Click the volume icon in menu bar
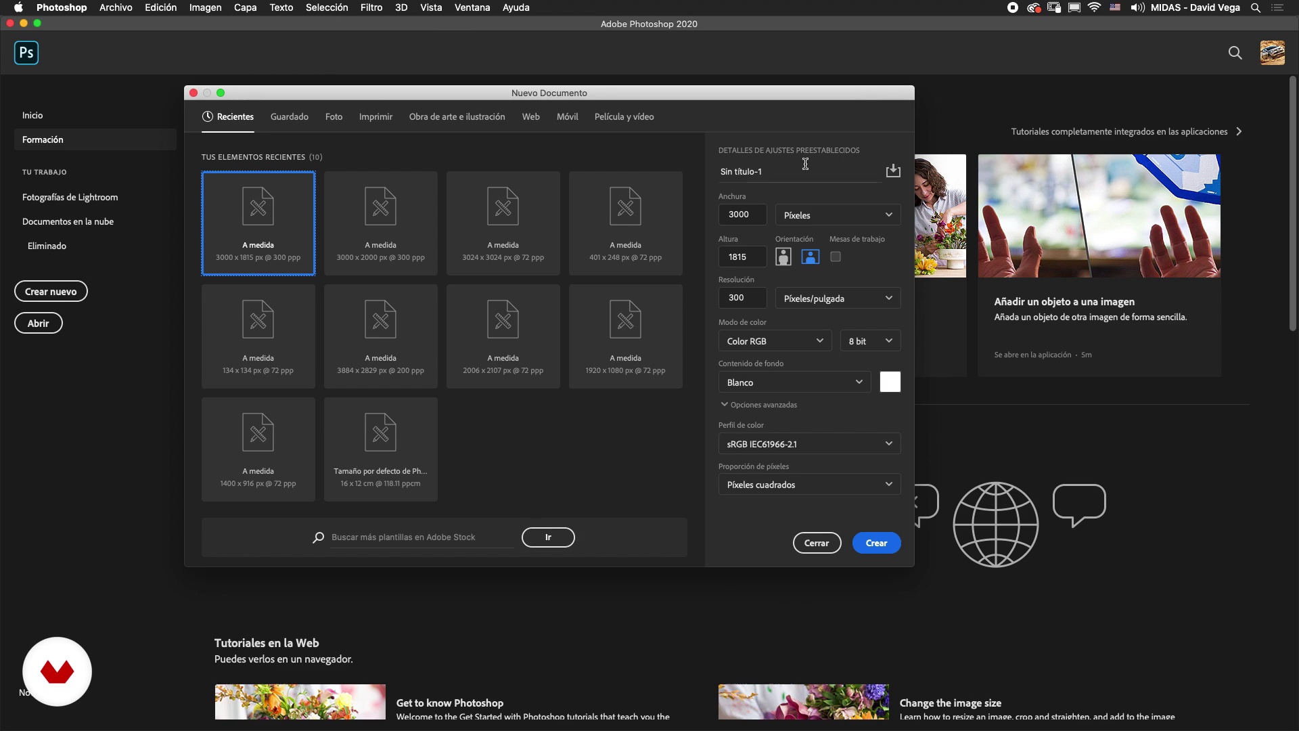 coord(1137,7)
